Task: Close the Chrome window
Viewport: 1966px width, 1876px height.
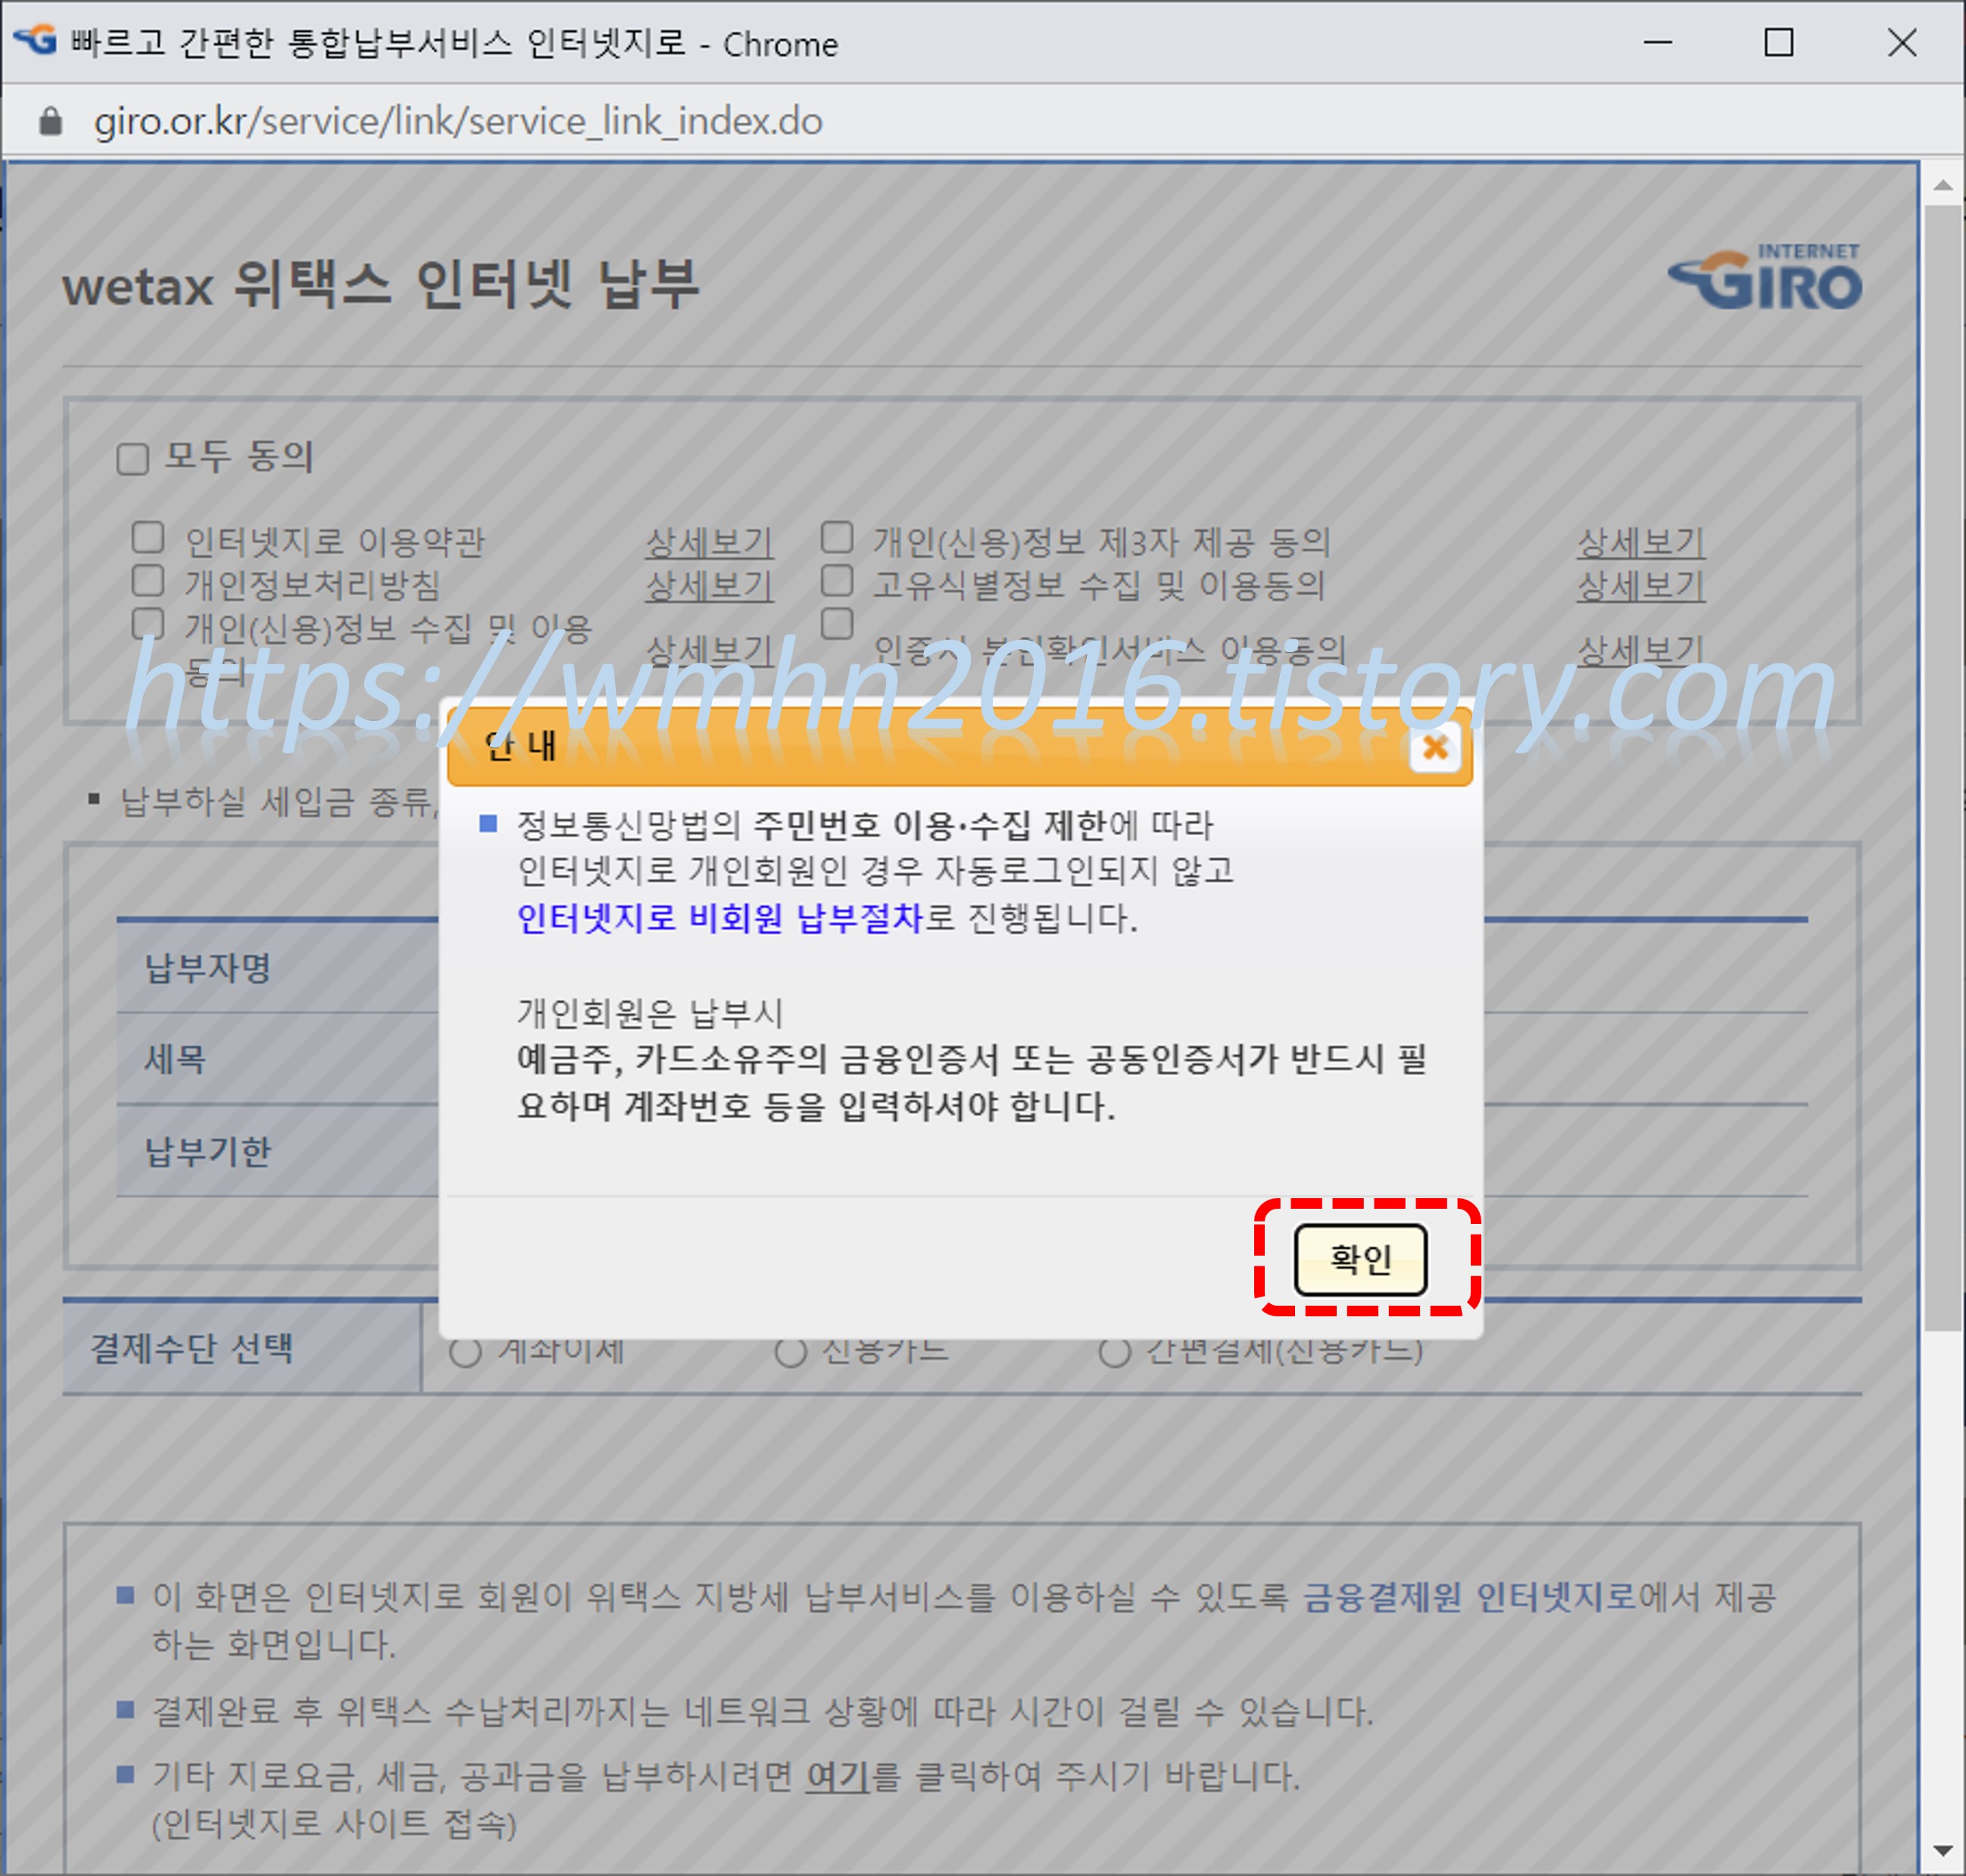Action: coord(1901,42)
